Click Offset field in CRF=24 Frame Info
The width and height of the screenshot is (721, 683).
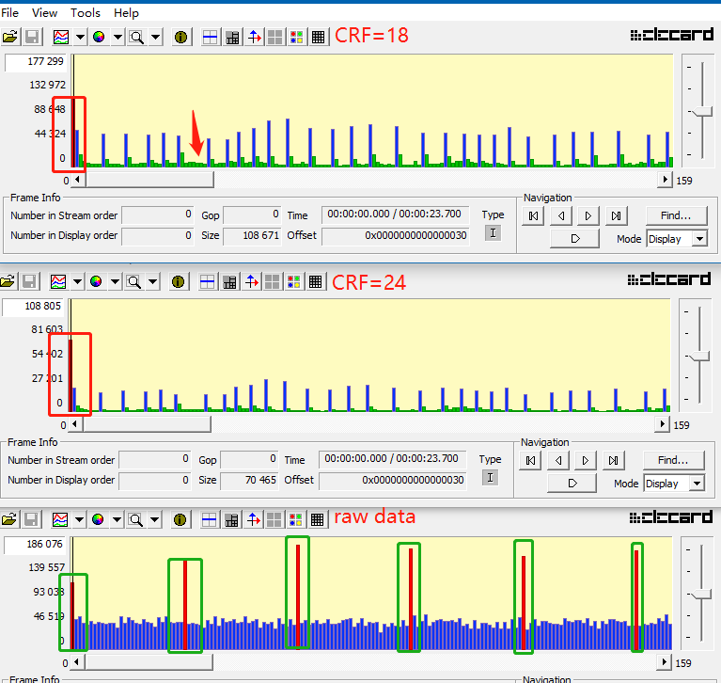coord(393,481)
